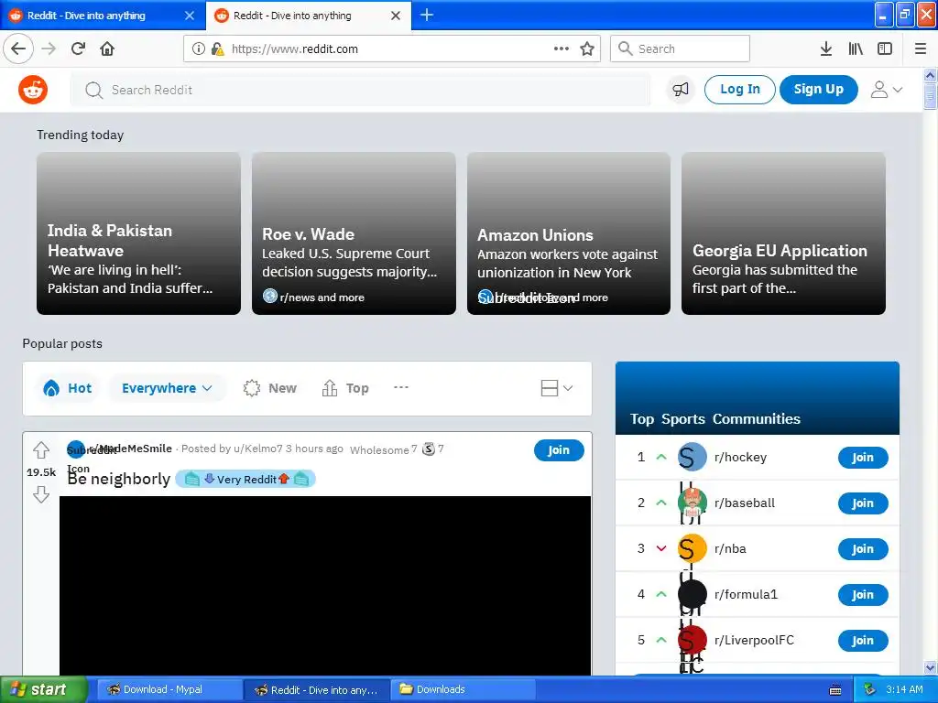Open site information in address bar
938x703 pixels.
click(199, 49)
